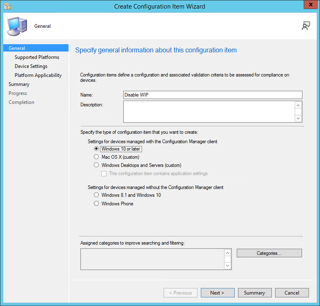The image size is (320, 306).
Task: Pick the Windows 8.1 and Windows 10 option
Action: 97,195
